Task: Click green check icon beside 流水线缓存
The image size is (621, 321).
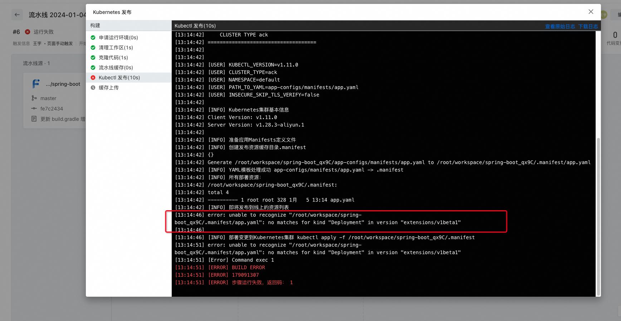Action: [x=93, y=68]
